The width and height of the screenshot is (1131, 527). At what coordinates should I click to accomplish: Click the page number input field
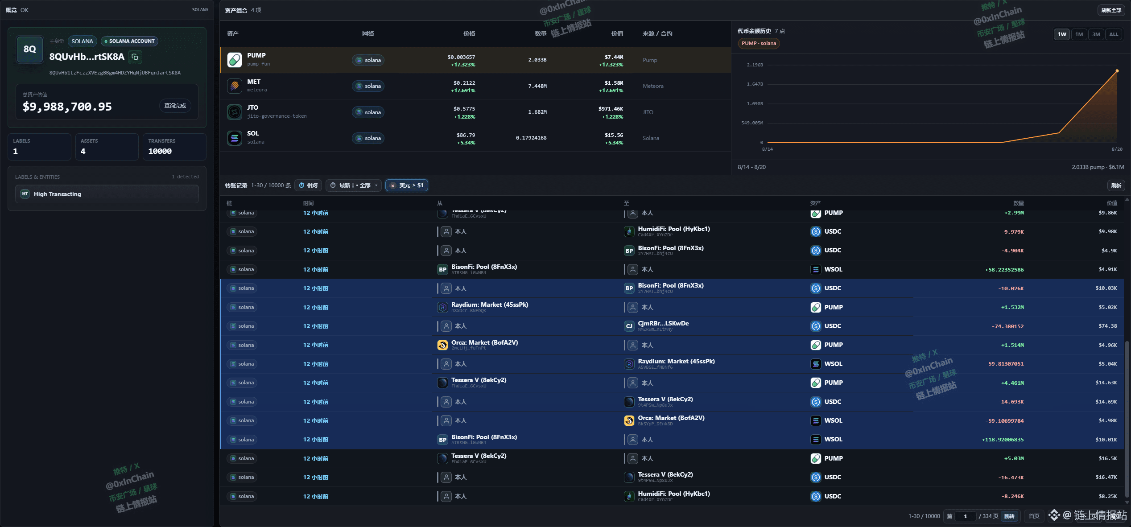[x=966, y=516]
